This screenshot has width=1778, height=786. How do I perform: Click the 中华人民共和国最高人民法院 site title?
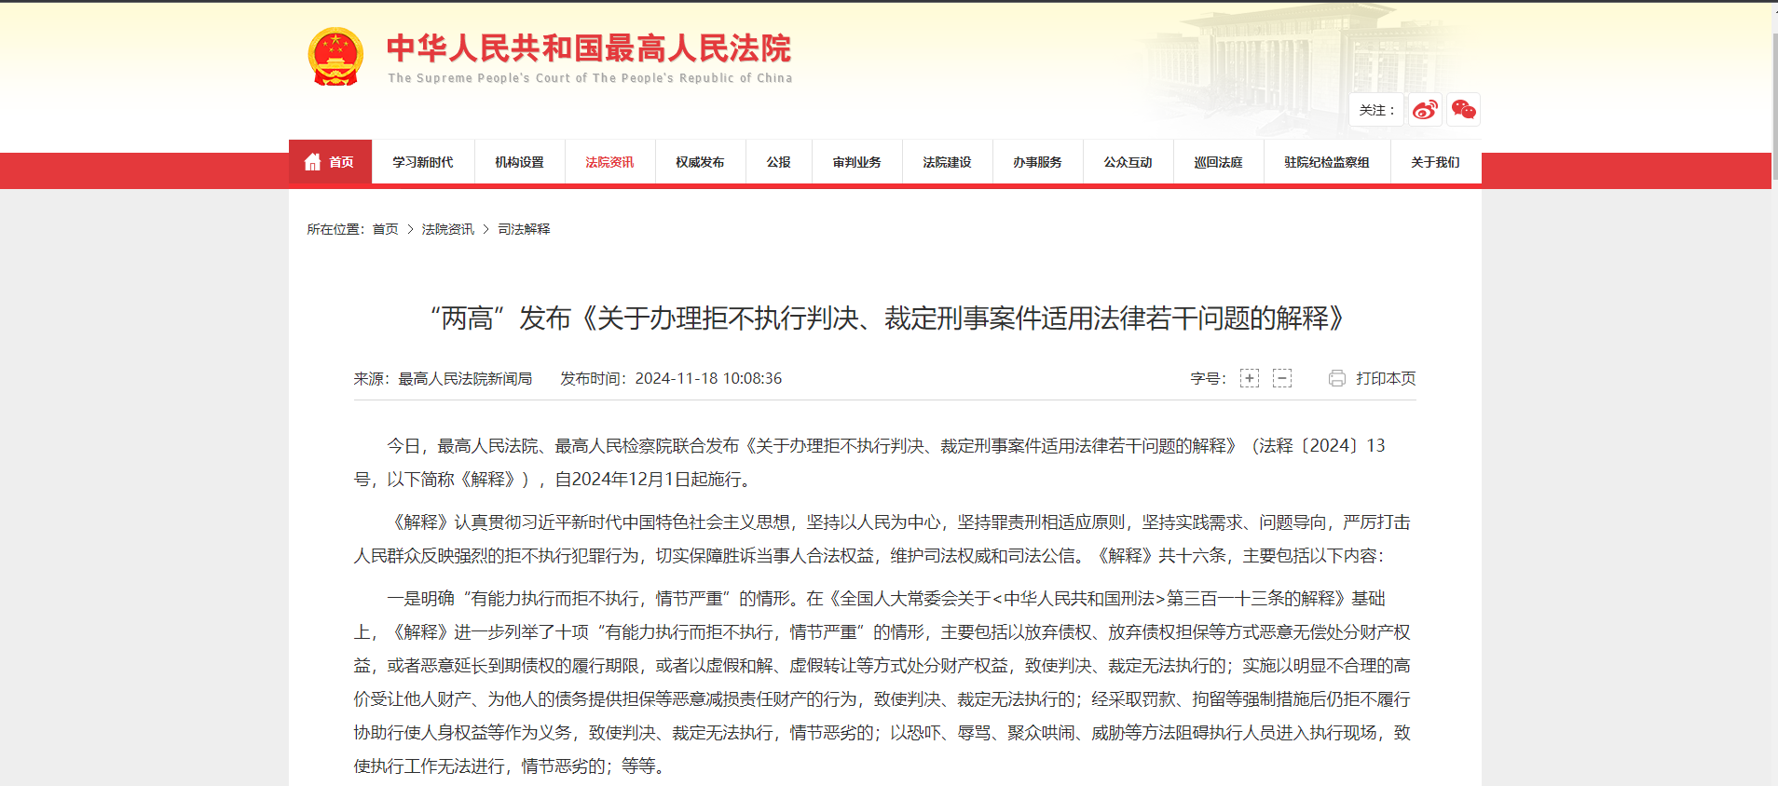point(589,48)
